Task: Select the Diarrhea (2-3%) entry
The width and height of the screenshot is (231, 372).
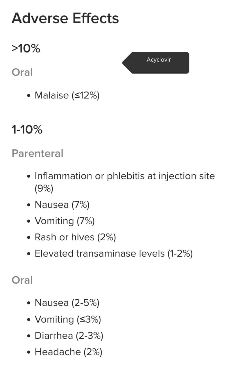Action: coord(69,336)
